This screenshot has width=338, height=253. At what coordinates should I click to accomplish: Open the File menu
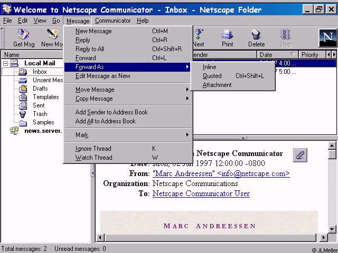[x=7, y=21]
